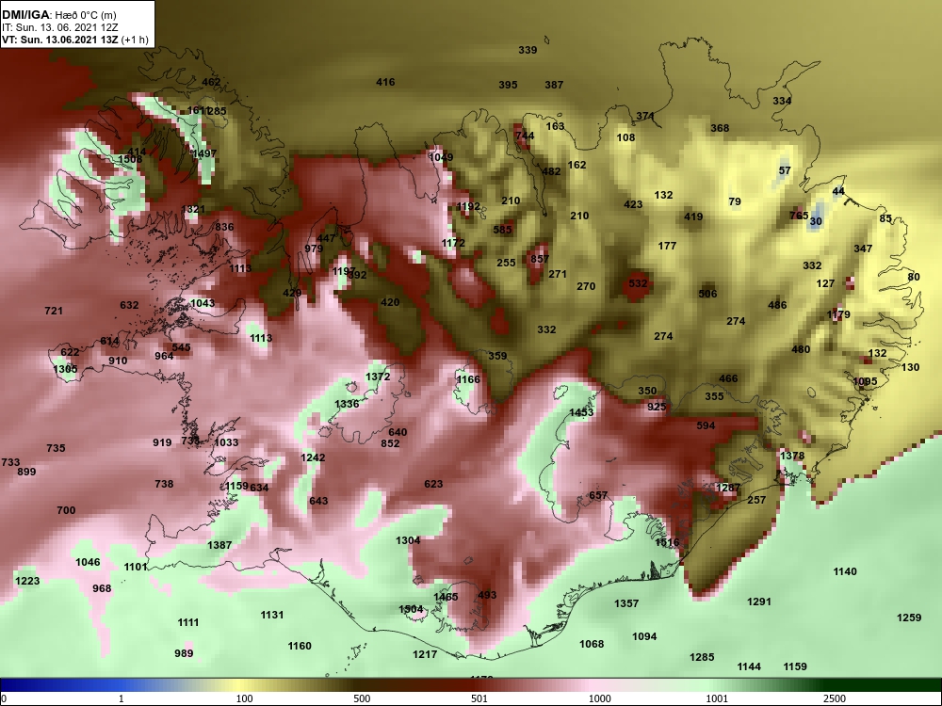Viewport: 942px width, 706px height.
Task: Click the map value '925'
Action: pos(657,407)
